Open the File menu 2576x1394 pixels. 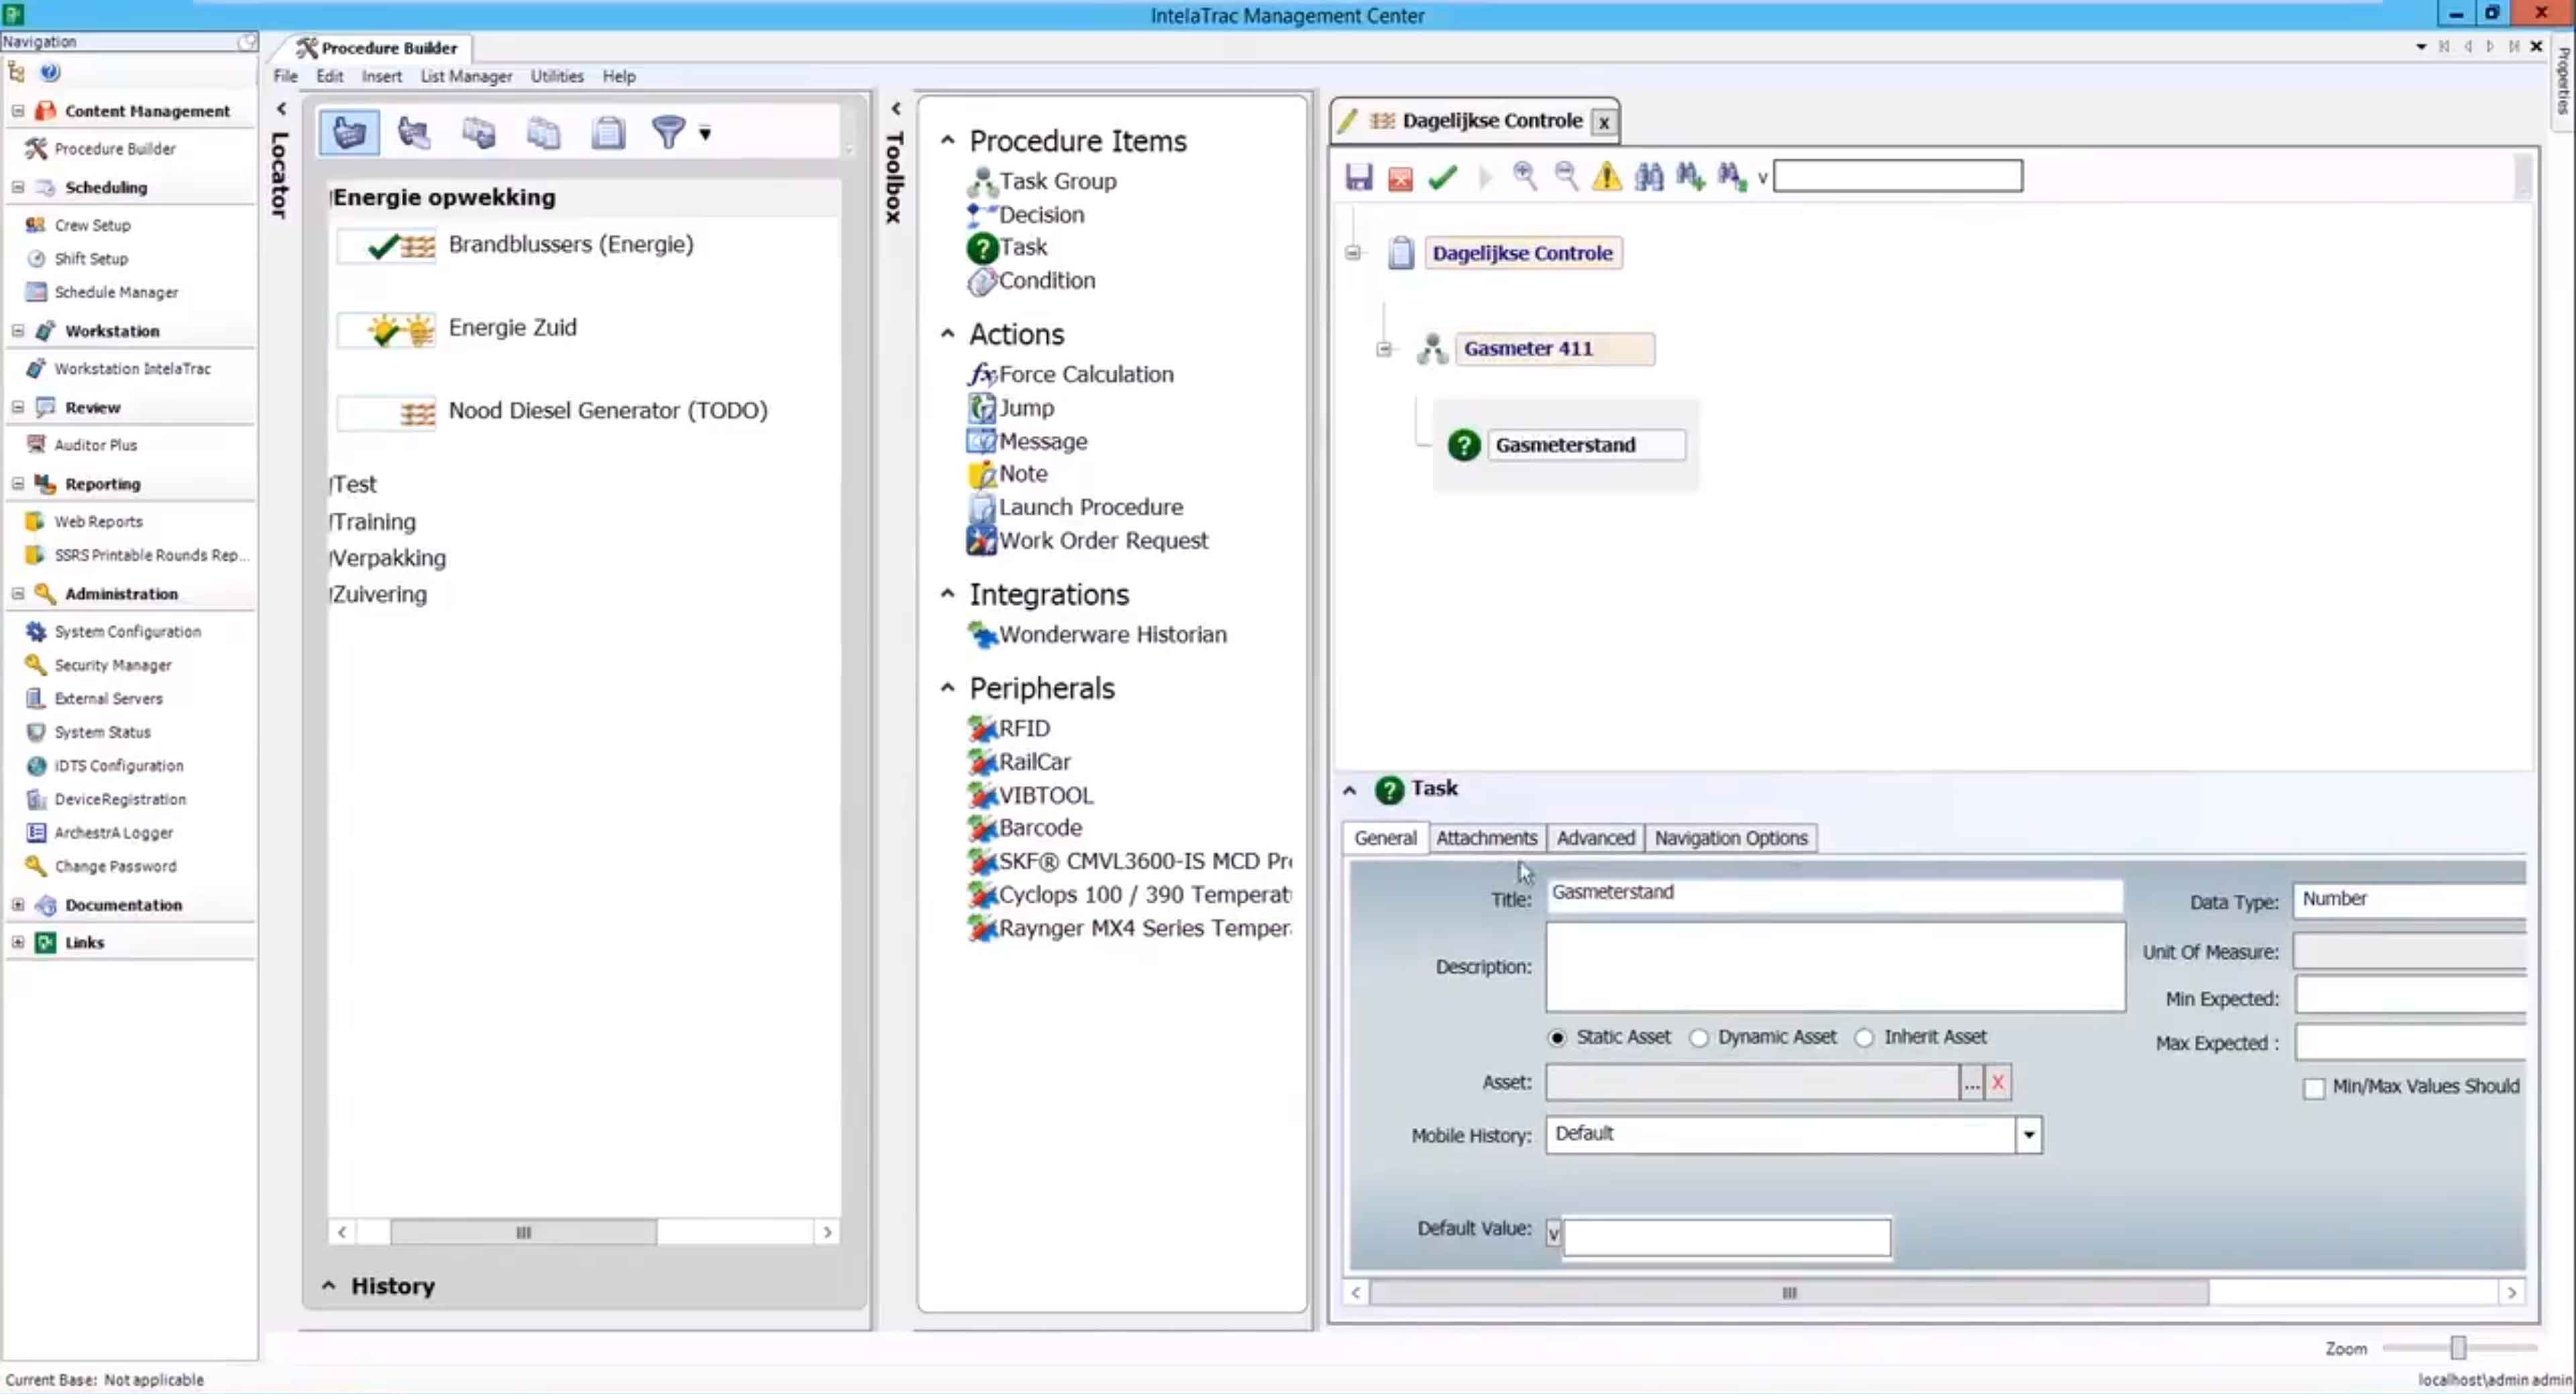(285, 76)
